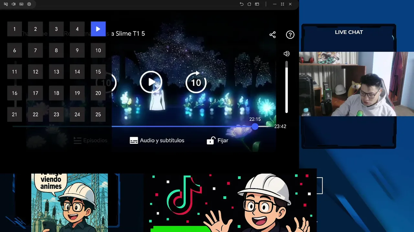The height and width of the screenshot is (232, 414).
Task: Open the dimmed Episodios button
Action: (90, 140)
